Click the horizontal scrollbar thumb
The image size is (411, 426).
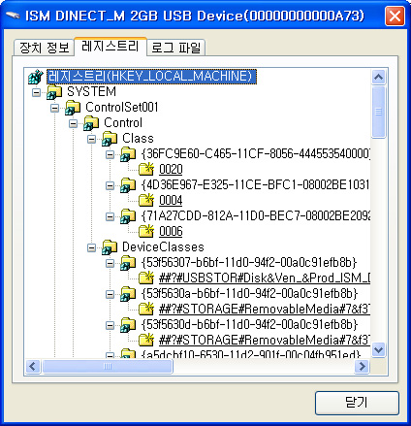tap(108, 367)
